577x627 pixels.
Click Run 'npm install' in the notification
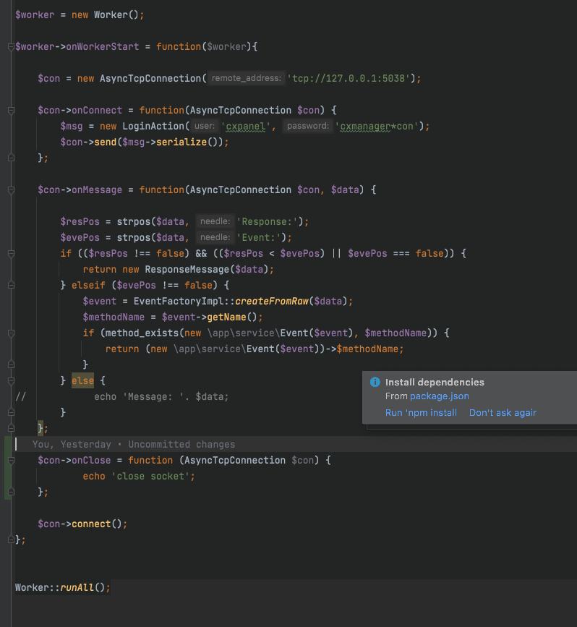(x=421, y=413)
